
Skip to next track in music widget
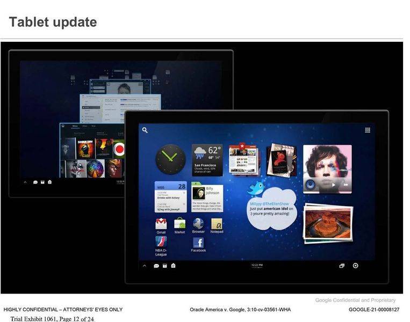(346, 185)
